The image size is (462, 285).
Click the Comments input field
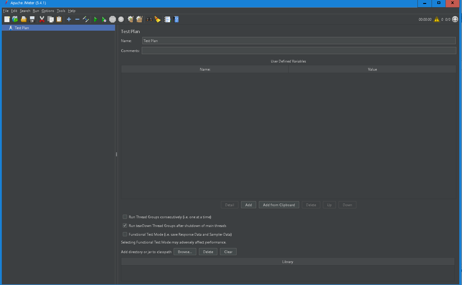pos(299,51)
